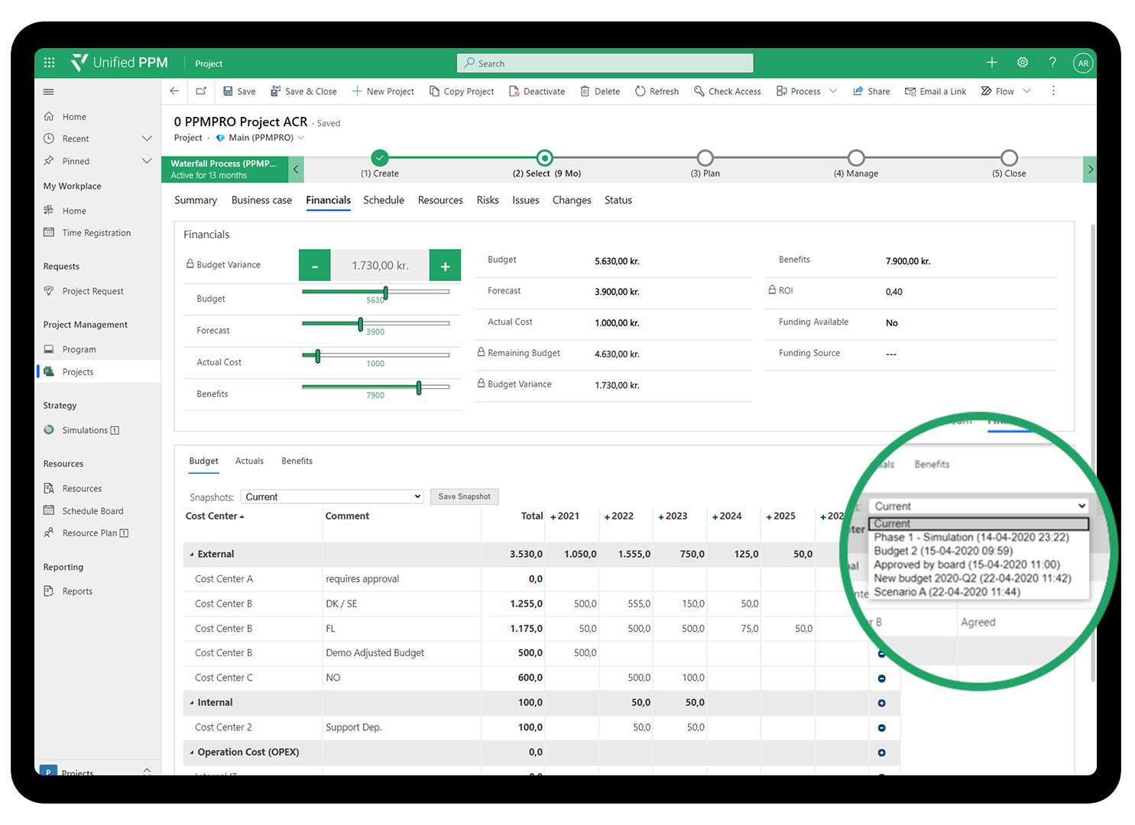
Task: Click the Benefits slider handle
Action: (x=419, y=388)
